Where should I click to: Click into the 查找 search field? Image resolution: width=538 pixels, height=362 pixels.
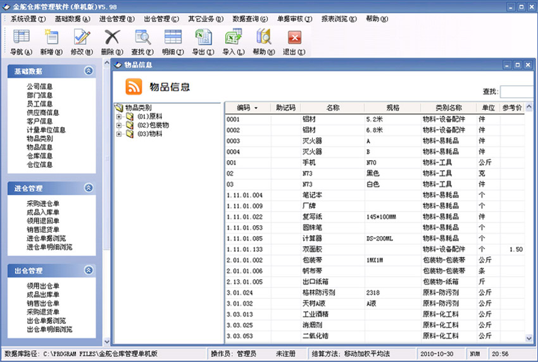[x=516, y=92]
